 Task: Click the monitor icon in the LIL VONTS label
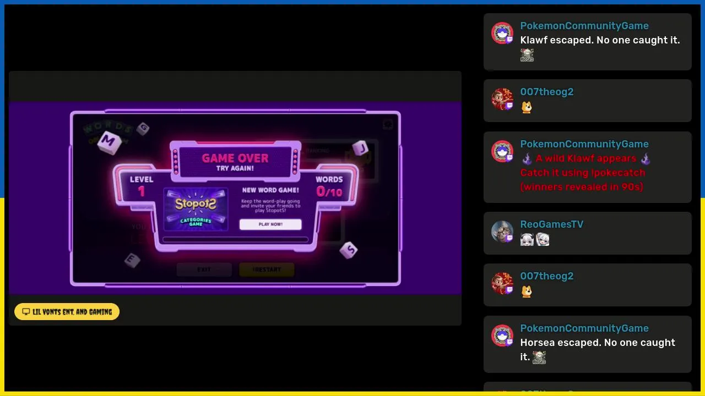pos(26,312)
